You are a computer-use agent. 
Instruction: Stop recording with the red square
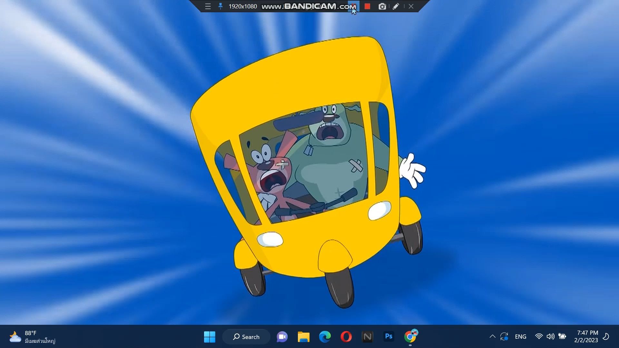367,6
